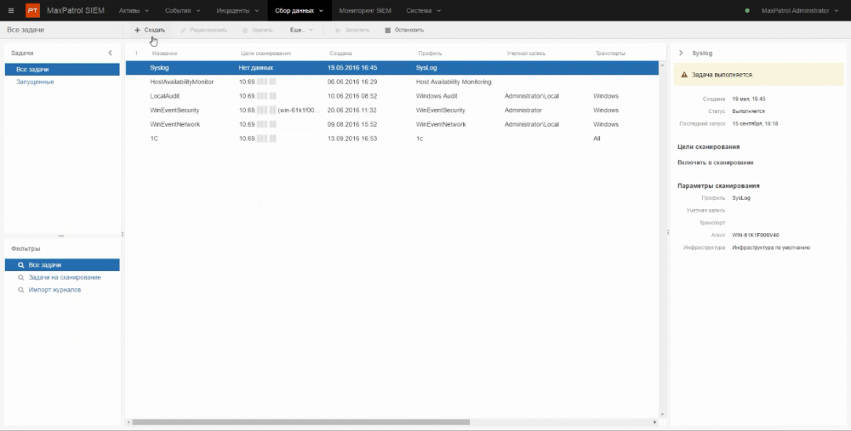851x431 pixels.
Task: Open MaxPatrol Administrator user menu
Action: point(799,10)
